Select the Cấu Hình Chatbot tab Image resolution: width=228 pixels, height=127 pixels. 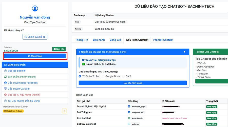(137, 40)
